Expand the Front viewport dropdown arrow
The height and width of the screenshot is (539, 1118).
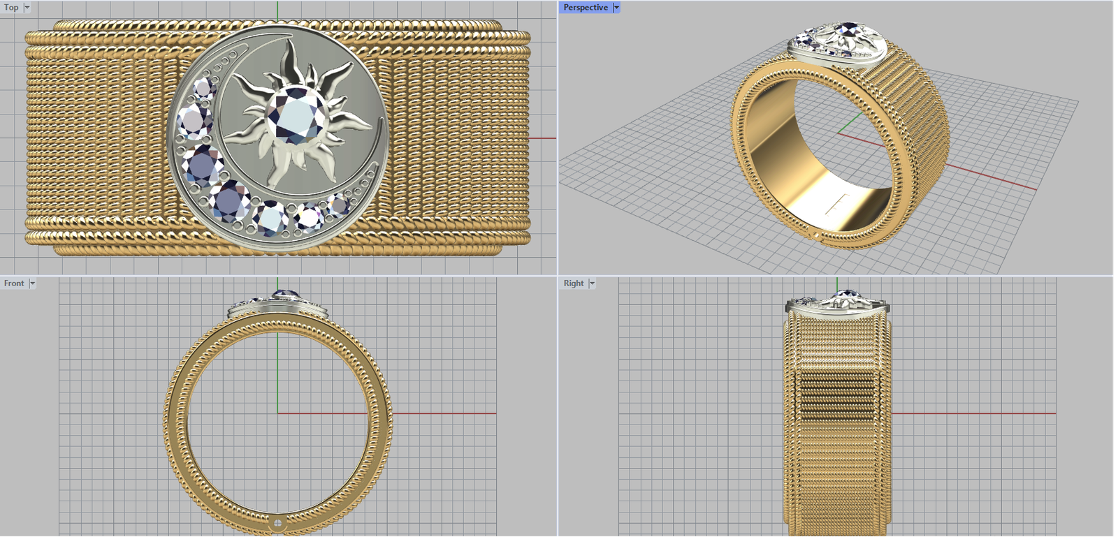(x=32, y=283)
